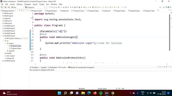This screenshot has width=172, height=96.
Task: Toggle Link with Editor in Package Explorer
Action: 21,10
